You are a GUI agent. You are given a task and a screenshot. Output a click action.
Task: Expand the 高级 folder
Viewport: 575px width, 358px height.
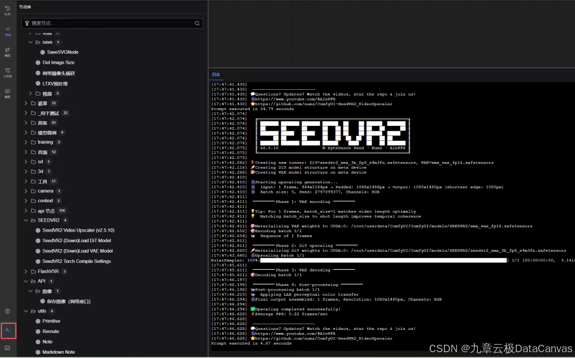26,123
